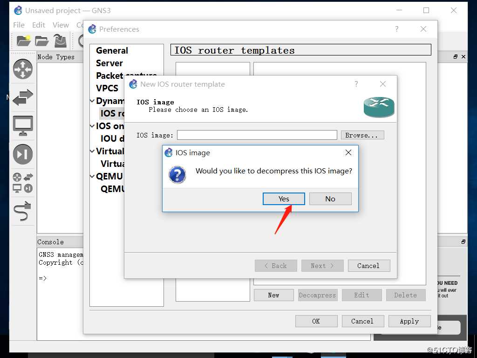Float the Console dock panel
The image size is (477, 358).
coord(463,242)
